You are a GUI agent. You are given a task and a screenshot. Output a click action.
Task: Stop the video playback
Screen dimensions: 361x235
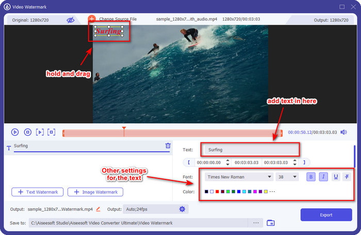coord(28,132)
